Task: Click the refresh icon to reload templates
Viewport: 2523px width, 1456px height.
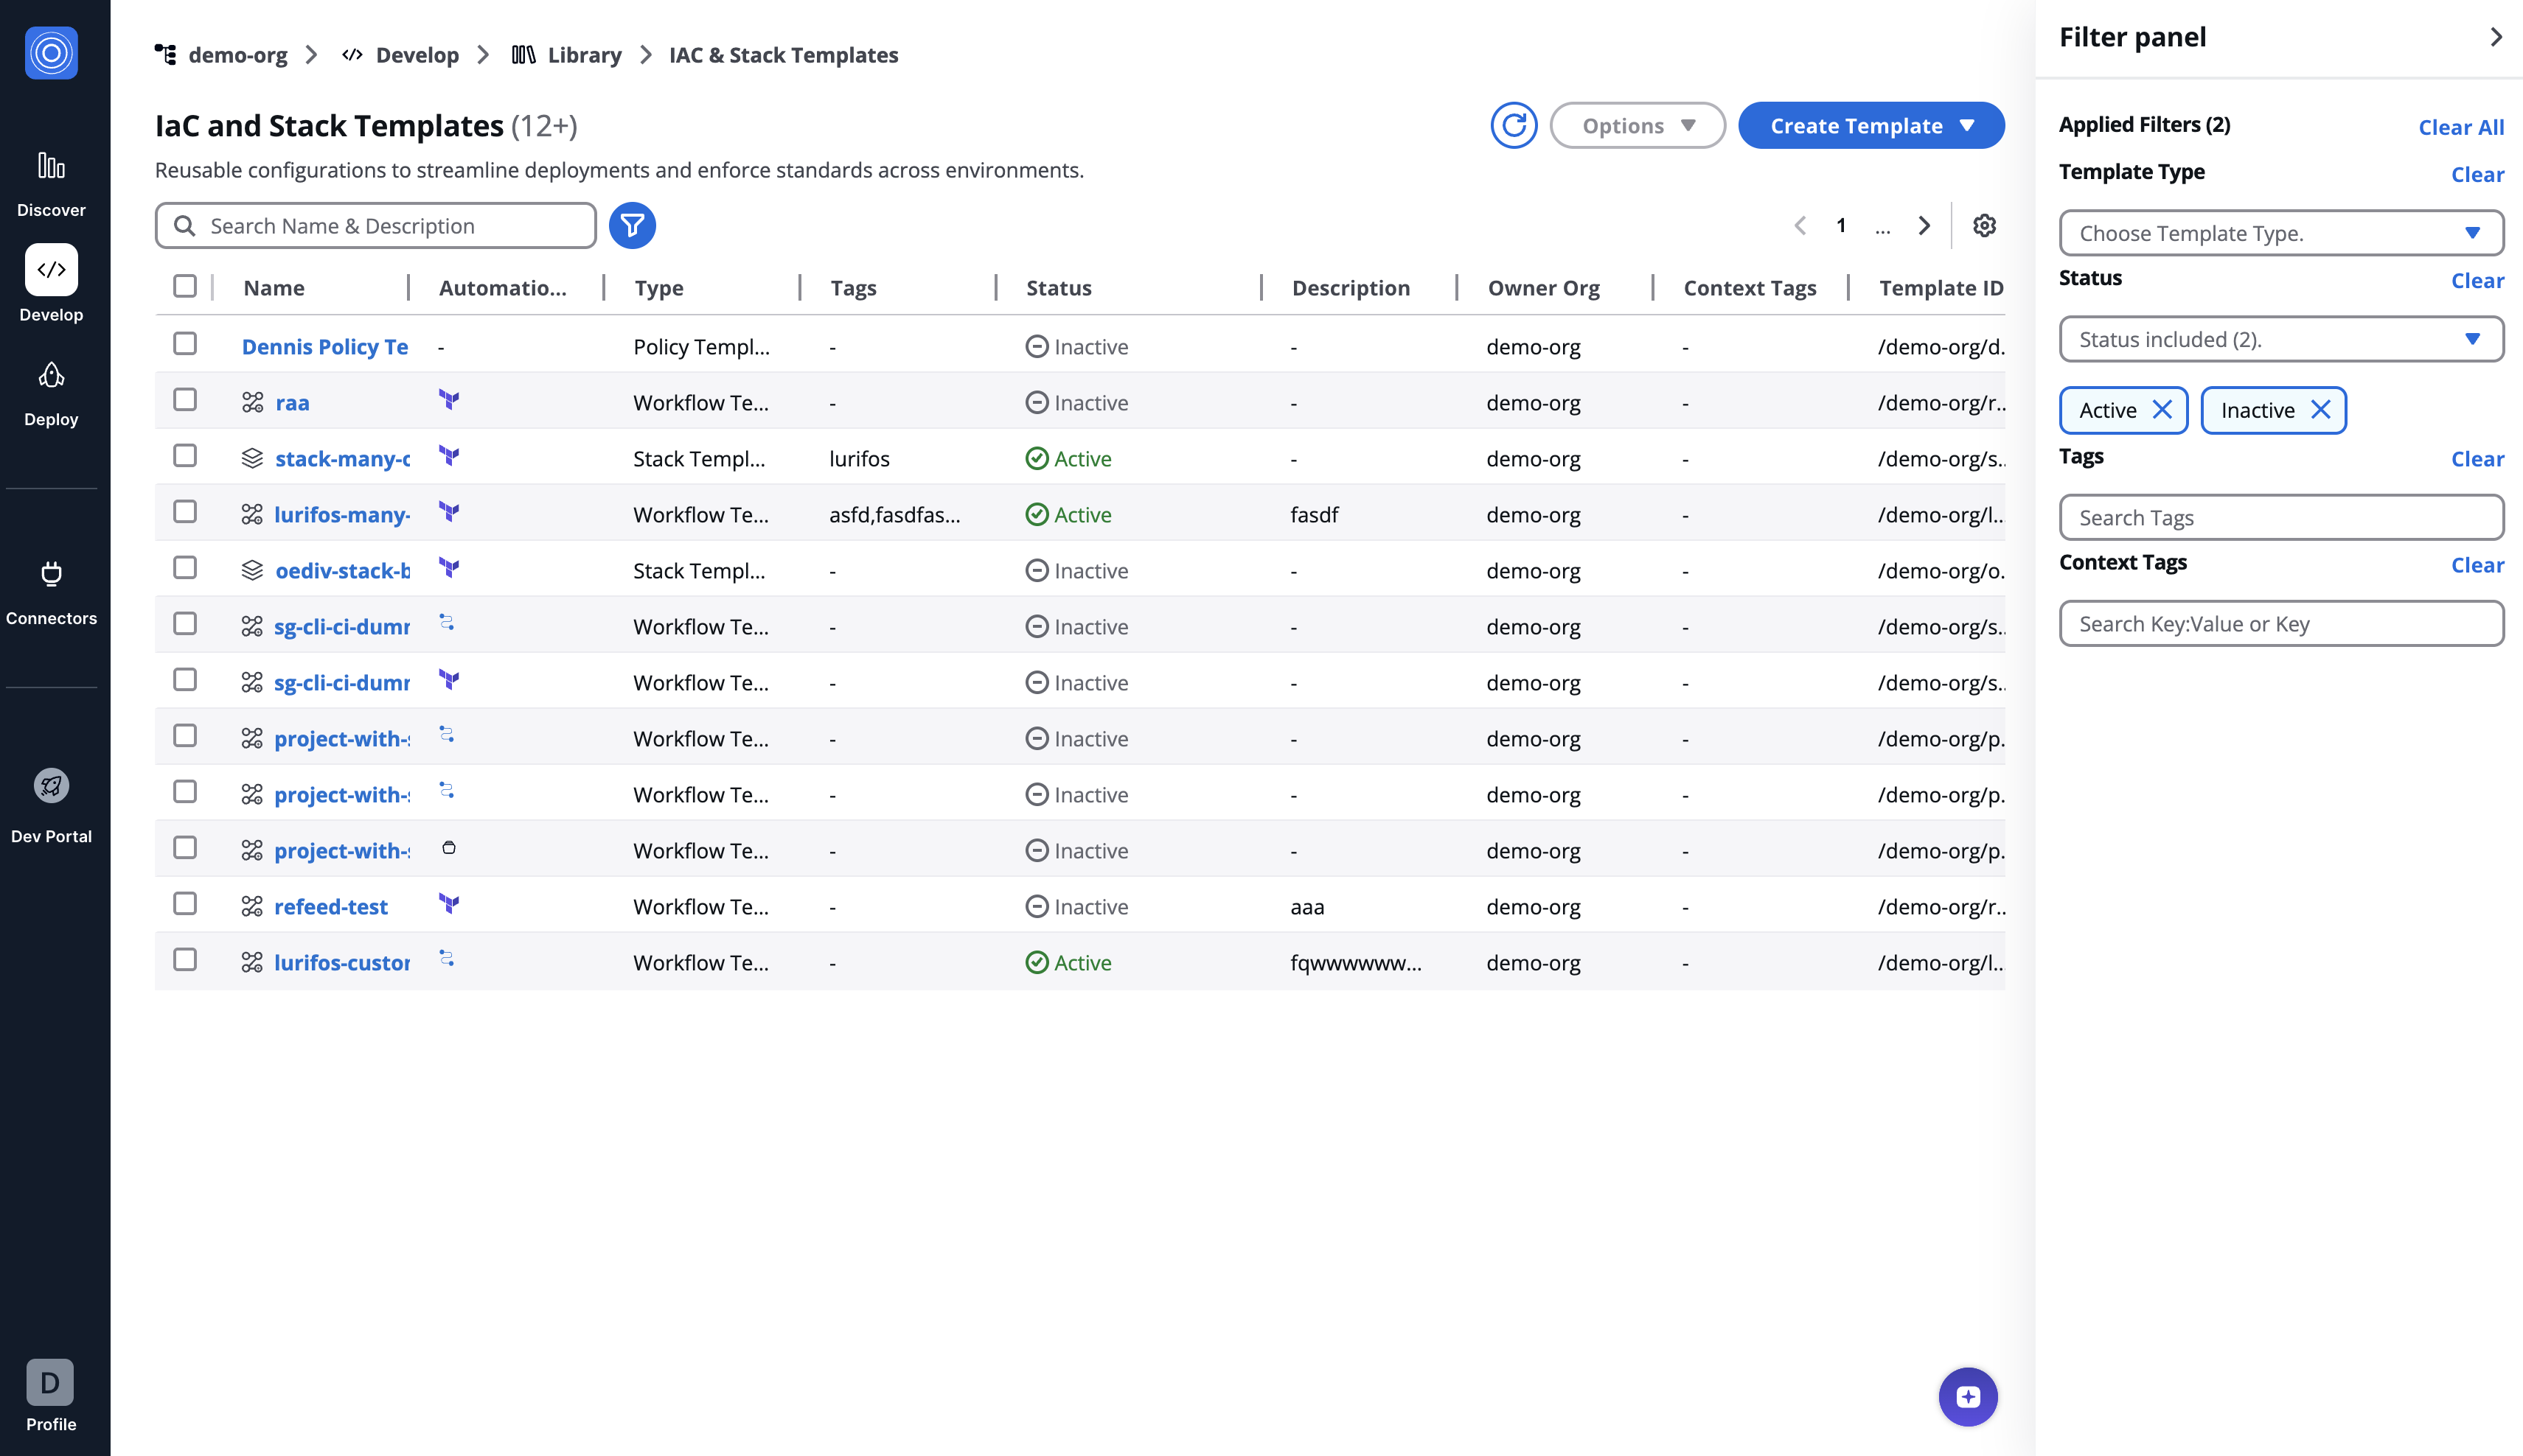Action: coord(1514,125)
